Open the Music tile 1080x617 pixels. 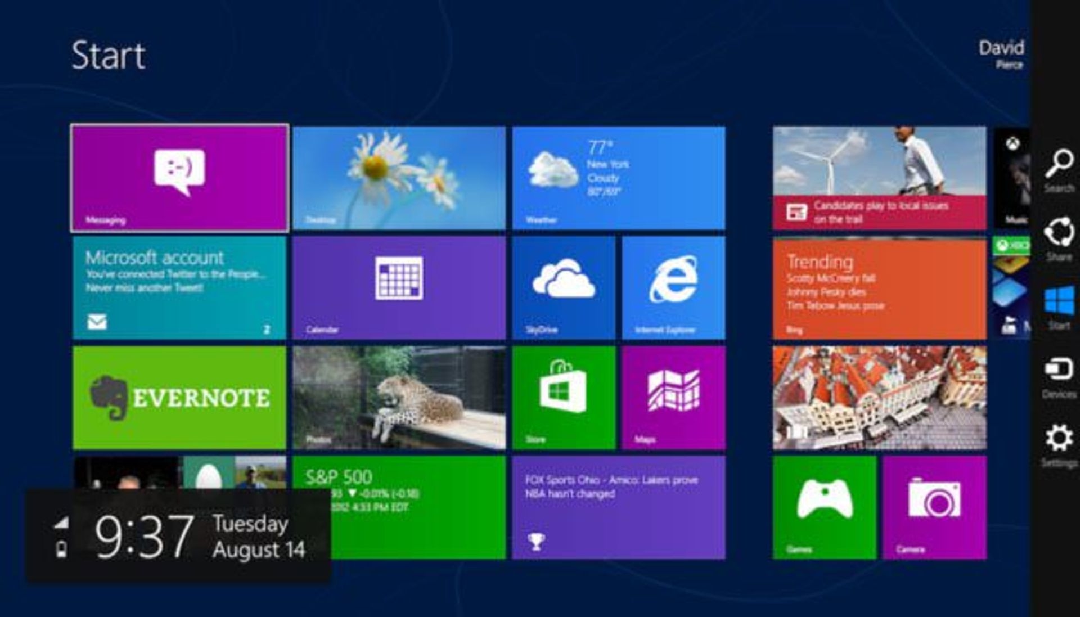(1012, 178)
